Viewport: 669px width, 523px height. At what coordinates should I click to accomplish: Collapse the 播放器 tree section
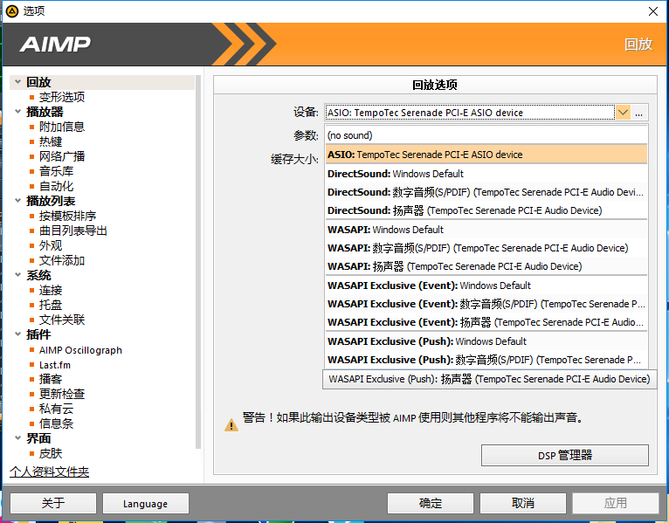(17, 112)
